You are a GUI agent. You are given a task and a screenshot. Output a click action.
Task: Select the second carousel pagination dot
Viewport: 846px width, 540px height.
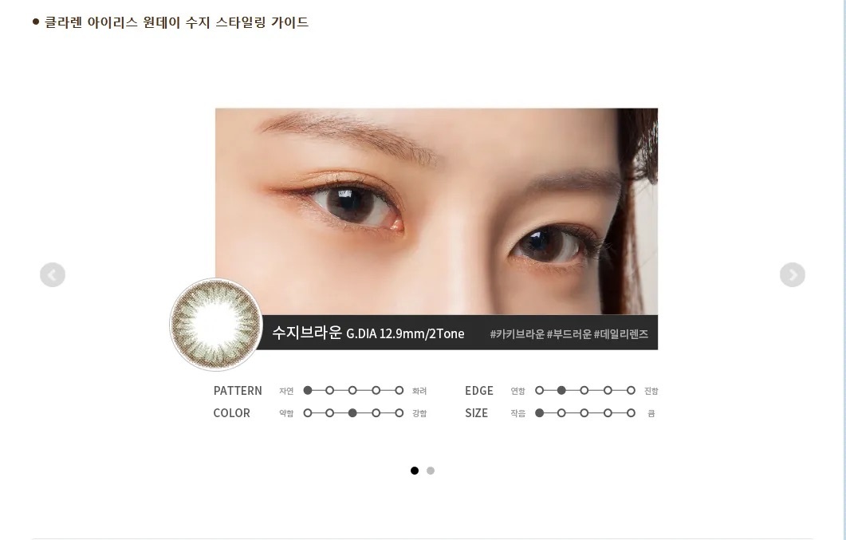[x=431, y=471]
